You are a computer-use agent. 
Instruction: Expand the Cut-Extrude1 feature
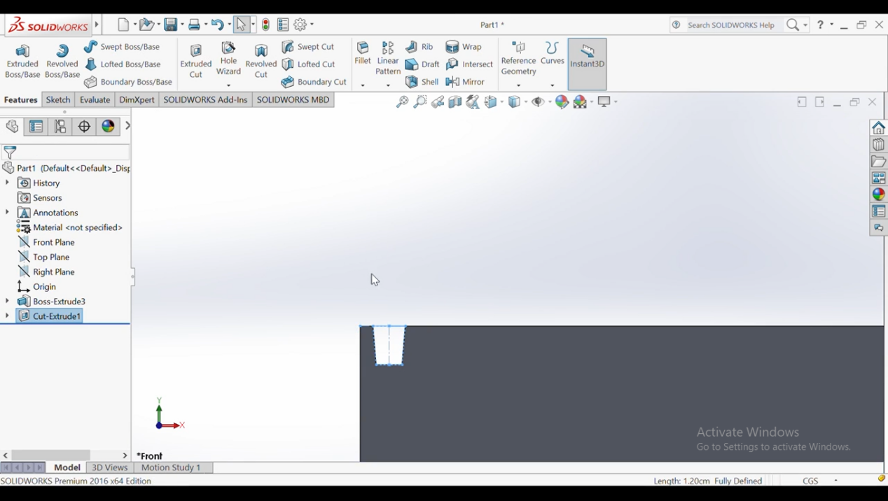click(7, 316)
